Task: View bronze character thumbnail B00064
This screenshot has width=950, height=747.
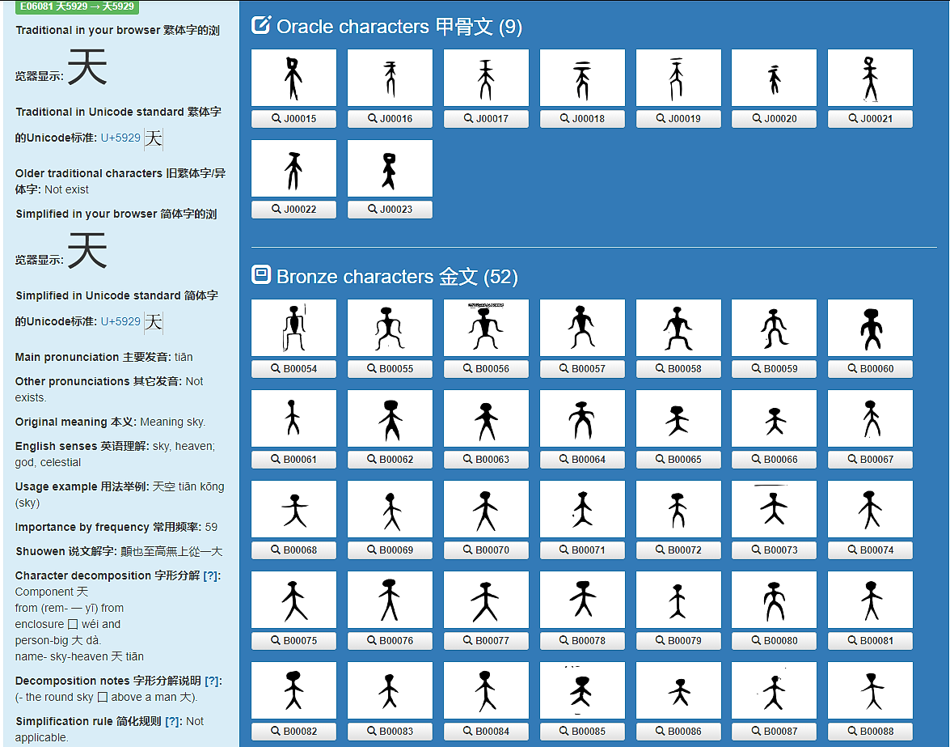Action: click(582, 418)
